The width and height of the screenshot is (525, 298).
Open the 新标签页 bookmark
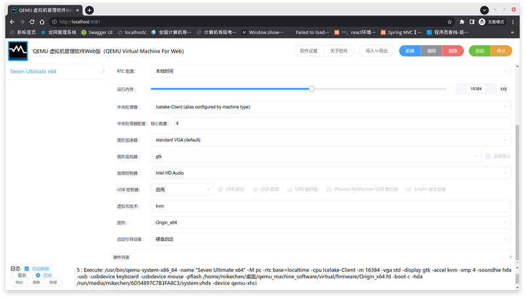point(23,32)
